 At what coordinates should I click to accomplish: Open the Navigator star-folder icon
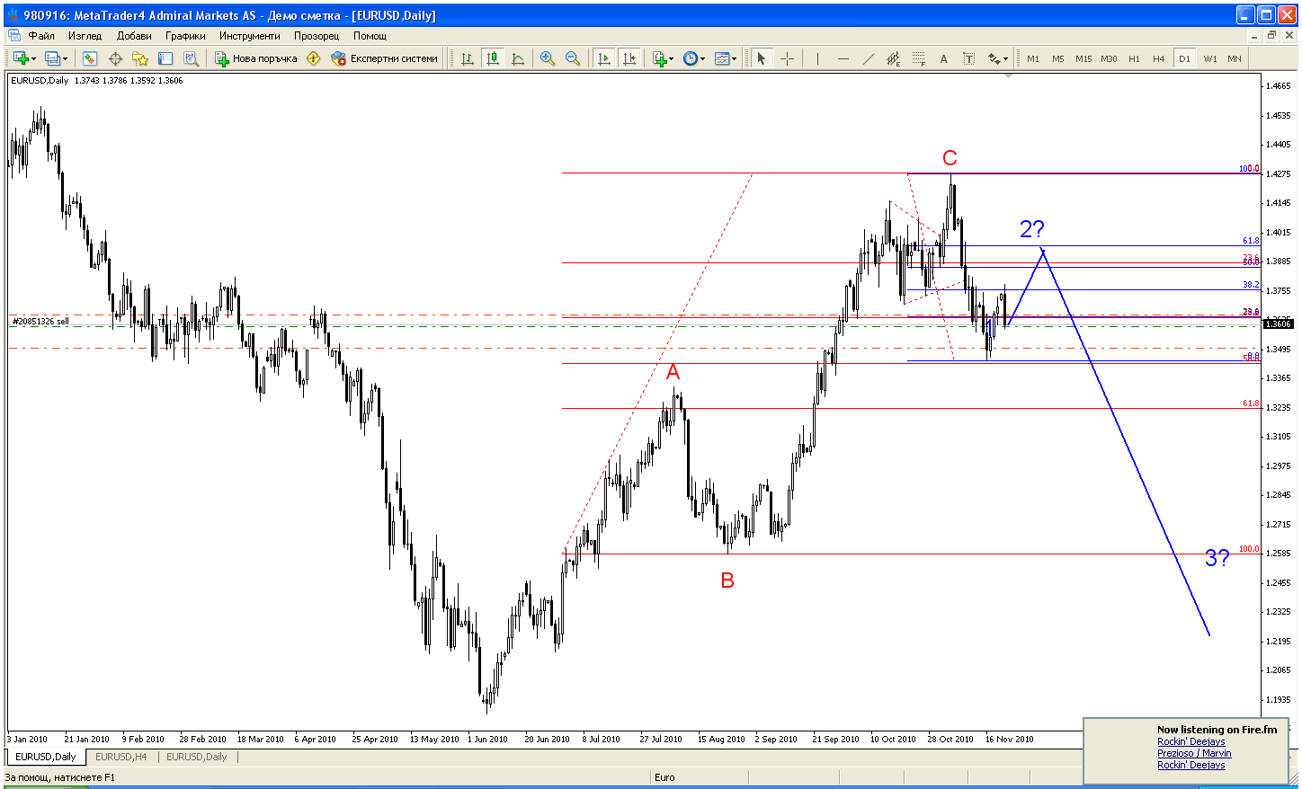pyautogui.click(x=140, y=58)
